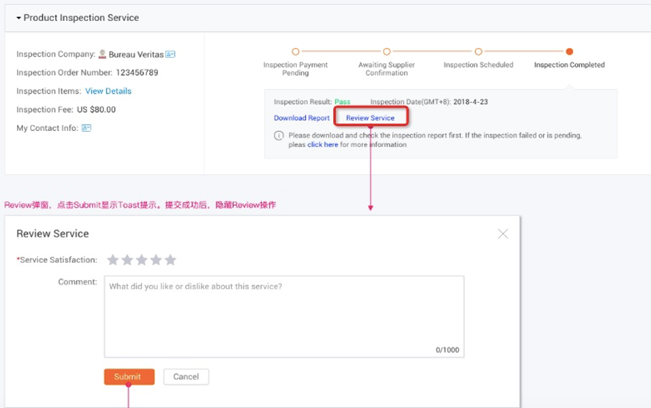Click the info icon beside the notice
The width and height of the screenshot is (651, 408).
(x=279, y=136)
